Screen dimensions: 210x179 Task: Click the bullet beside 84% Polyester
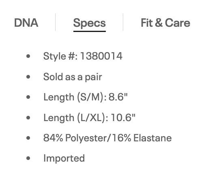(28, 138)
